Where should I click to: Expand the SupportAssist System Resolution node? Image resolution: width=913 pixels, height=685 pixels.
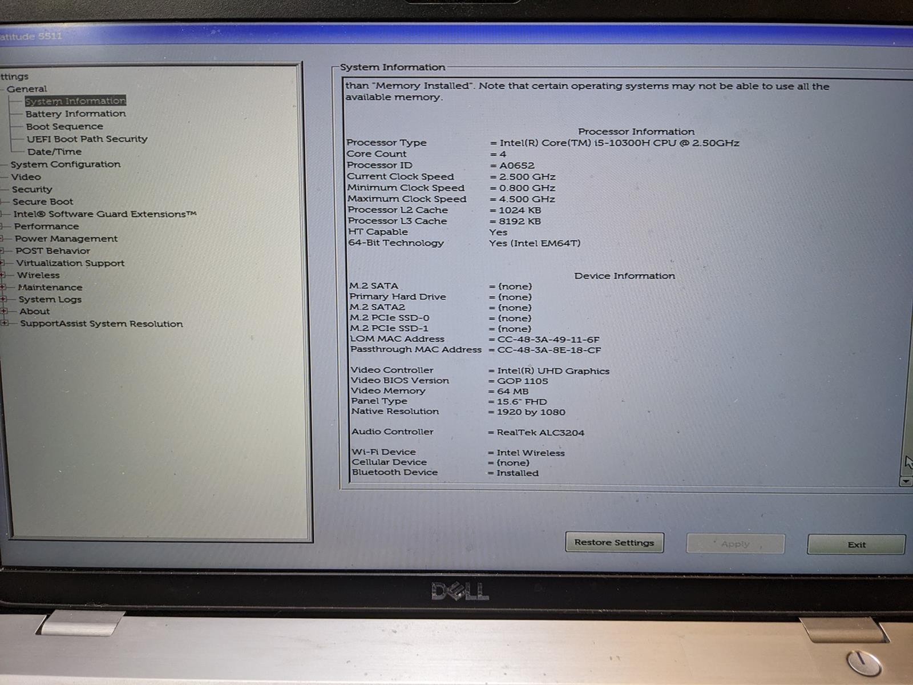(5, 323)
